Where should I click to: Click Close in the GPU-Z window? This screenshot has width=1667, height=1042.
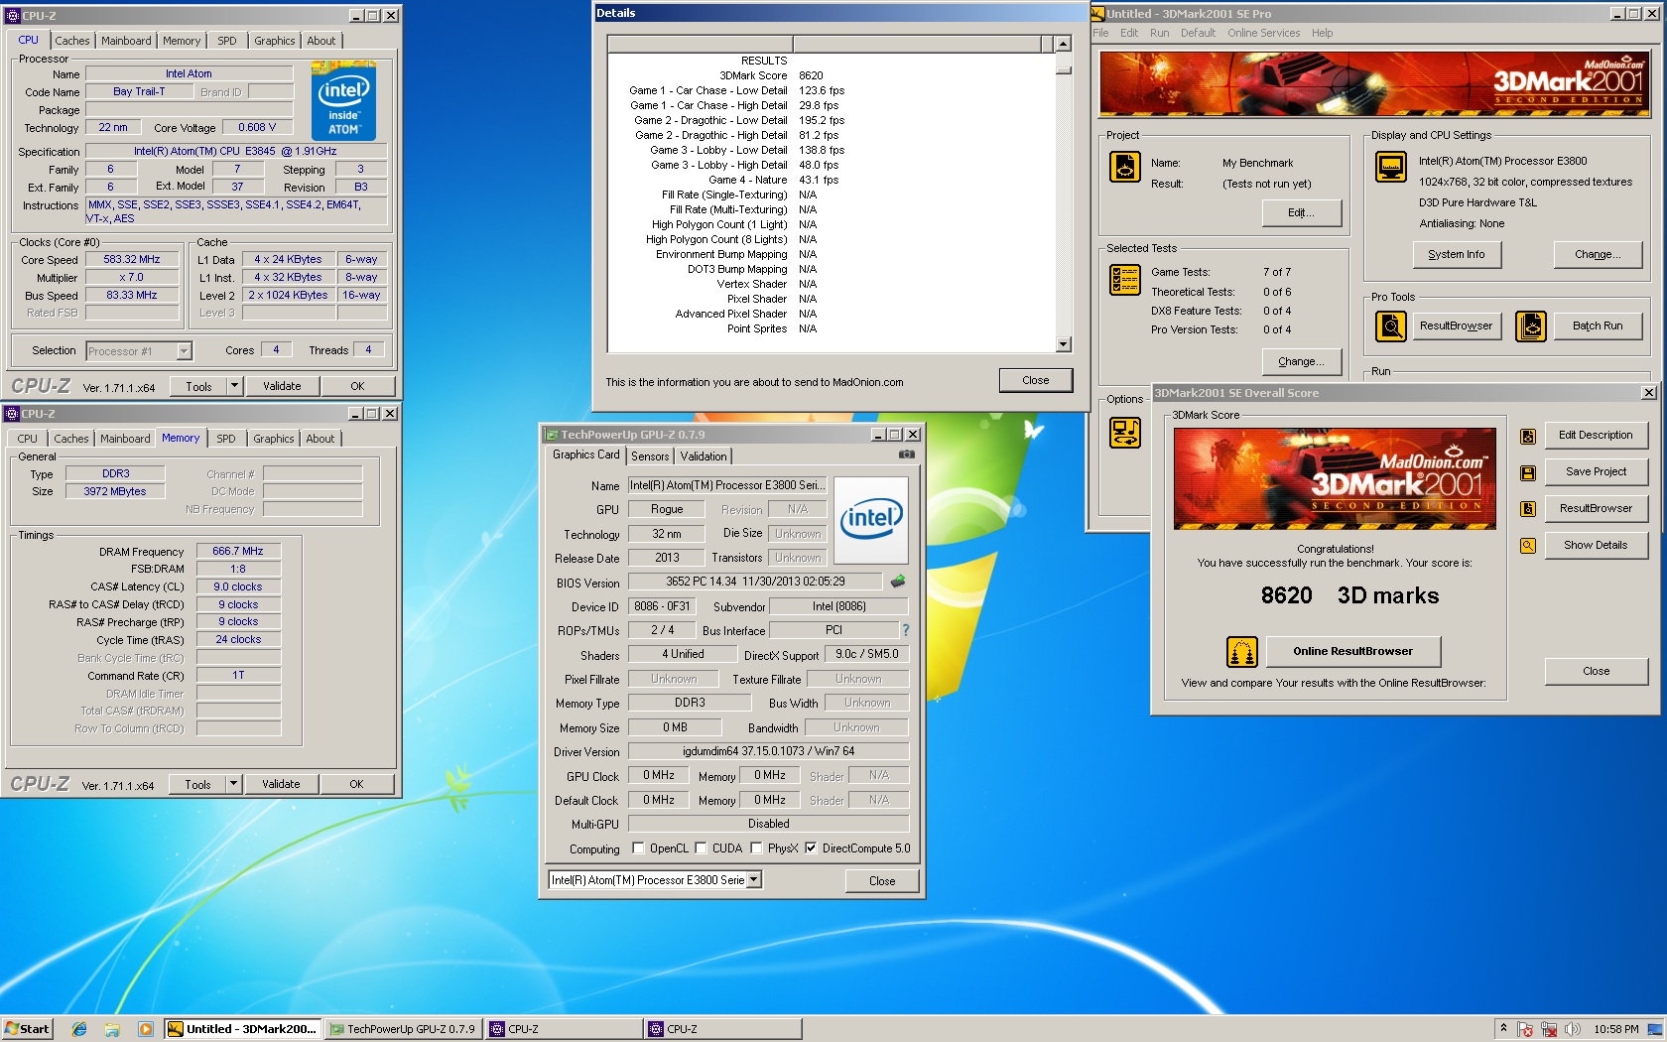tap(882, 881)
